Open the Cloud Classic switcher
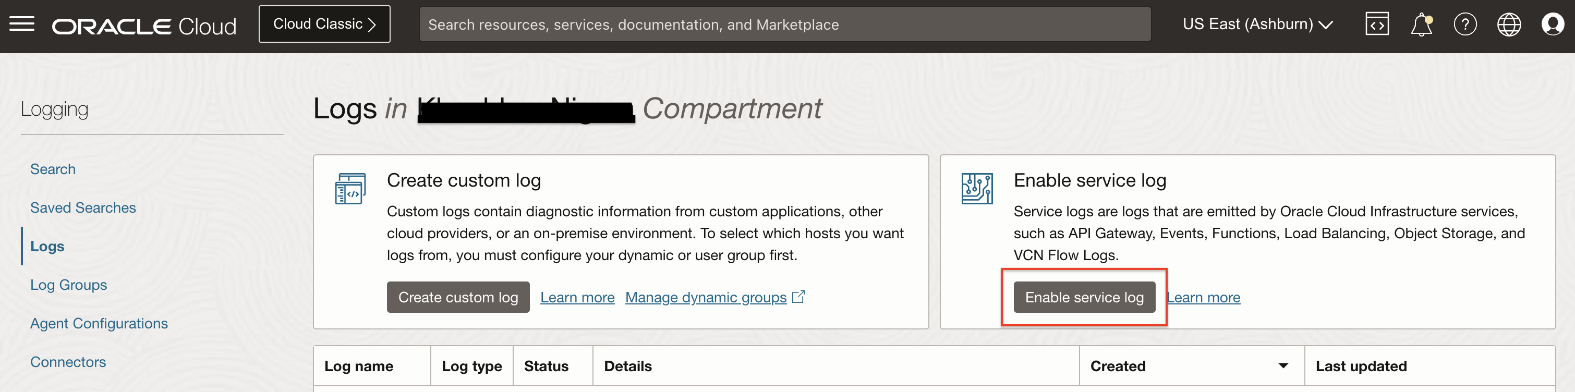 coord(324,24)
